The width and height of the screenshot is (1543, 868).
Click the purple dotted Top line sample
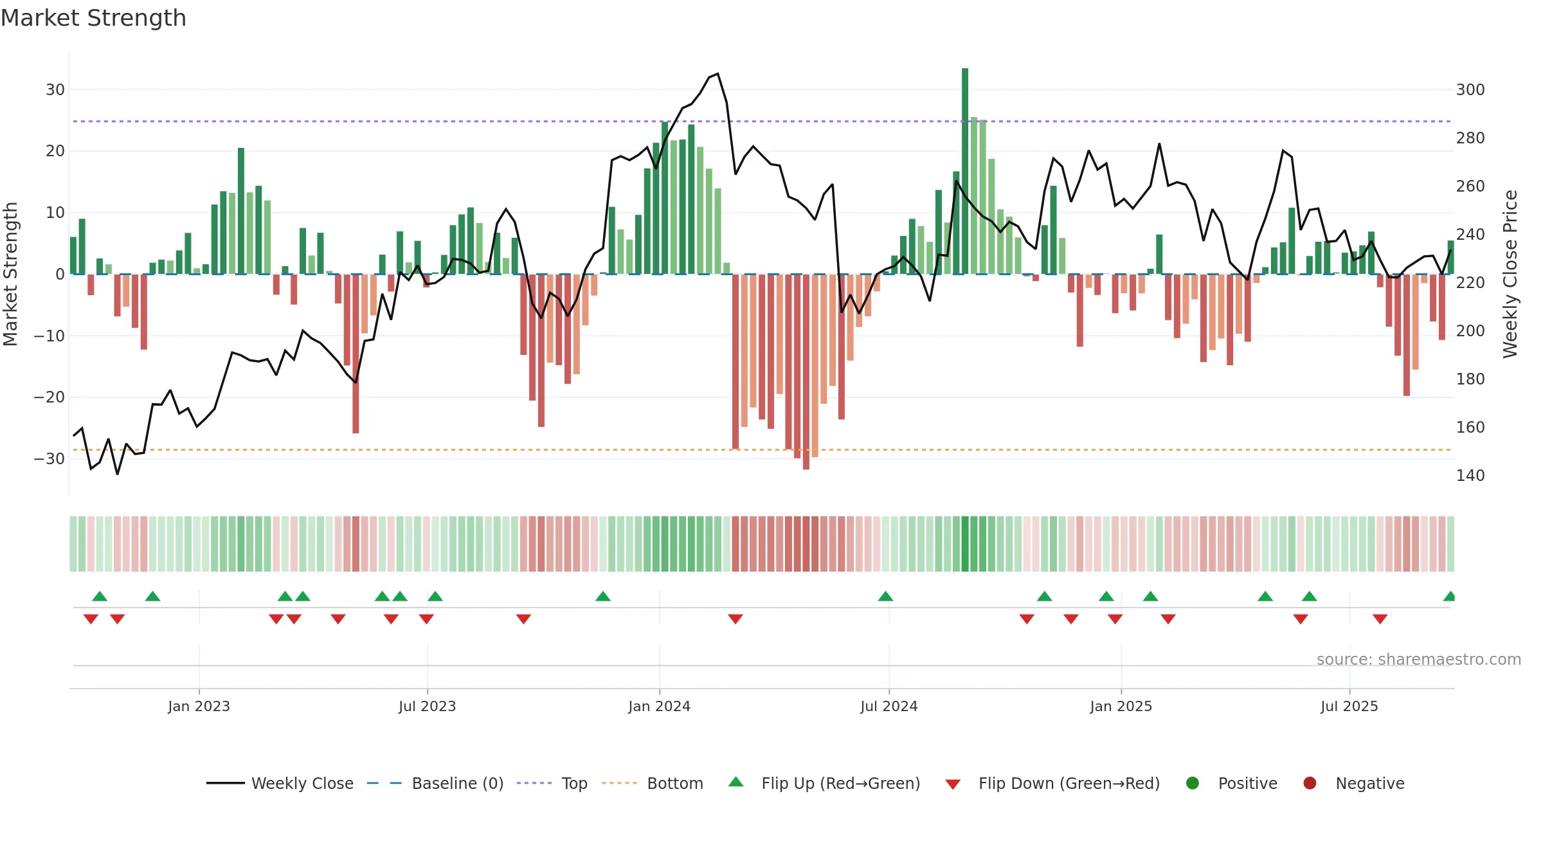click(534, 783)
